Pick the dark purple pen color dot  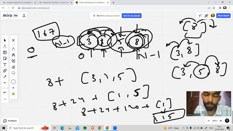point(13,88)
